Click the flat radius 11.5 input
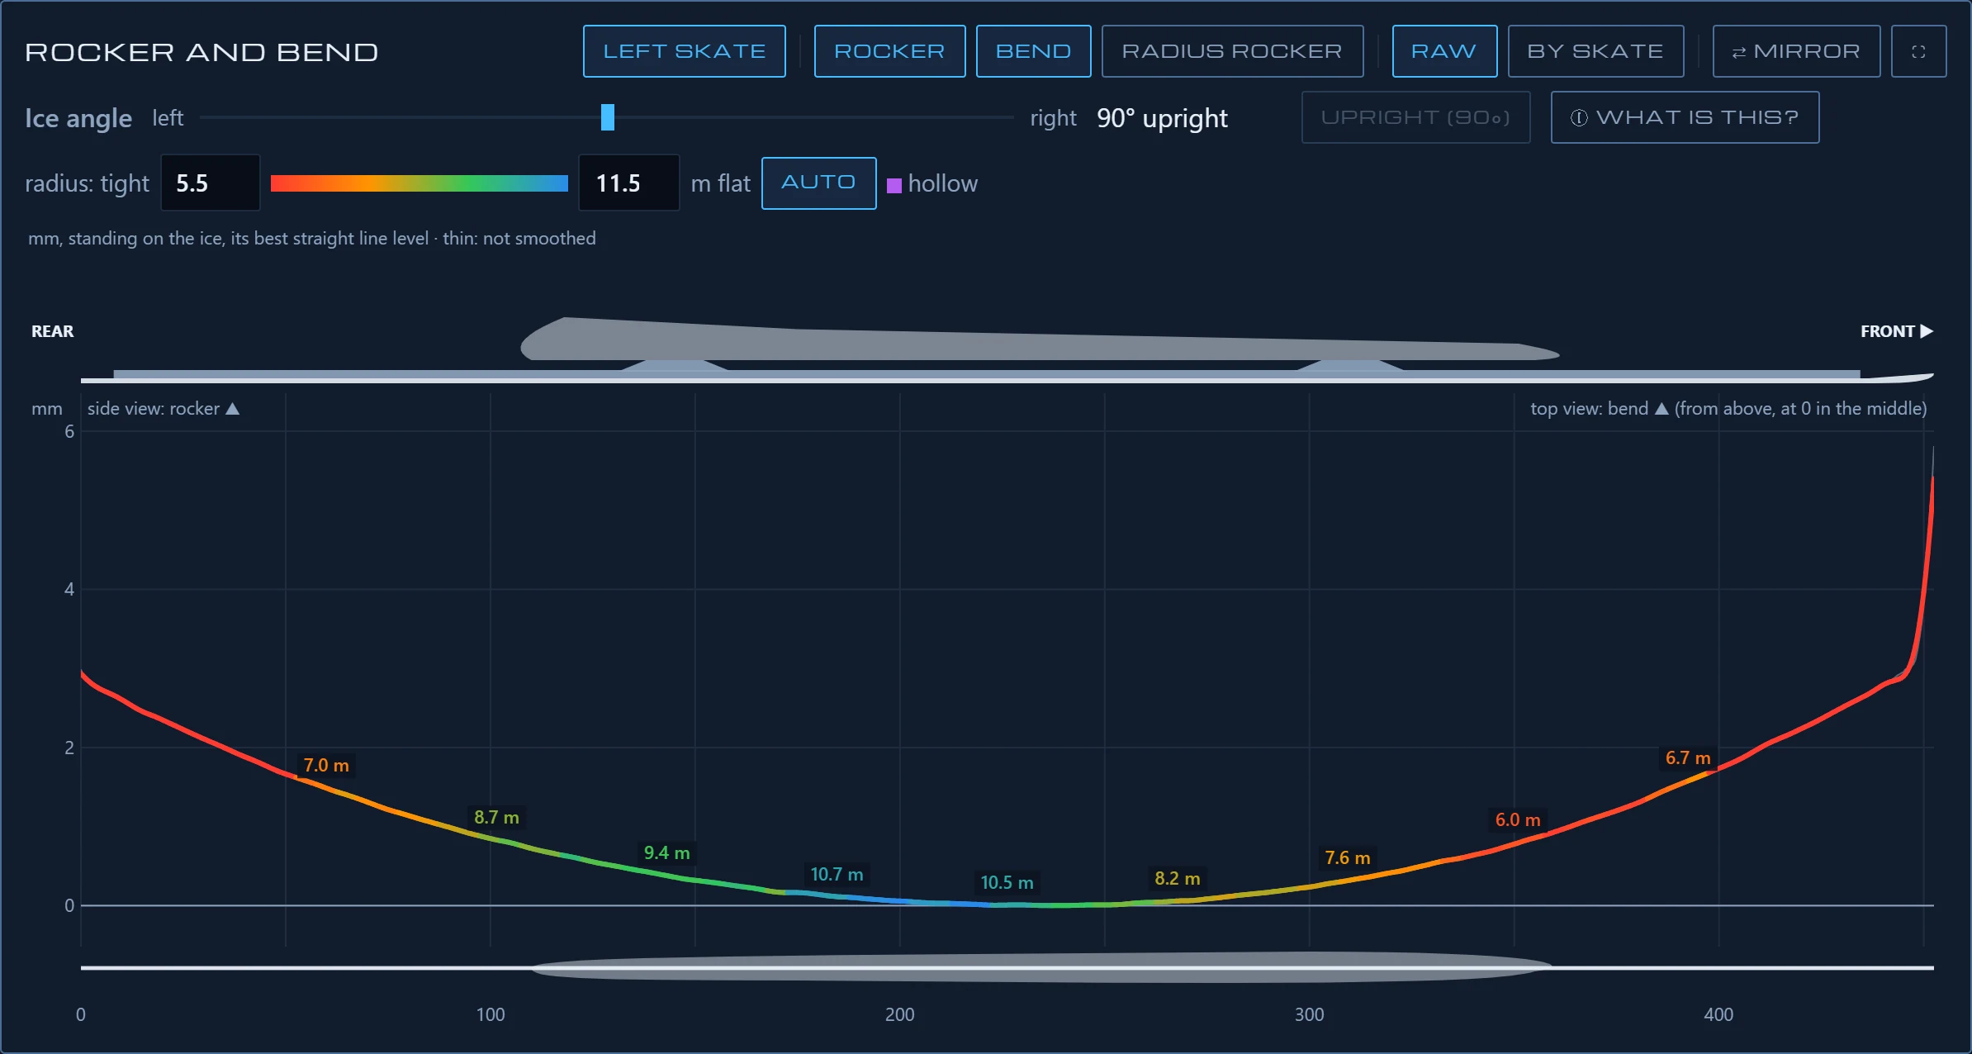The width and height of the screenshot is (1972, 1054). pos(629,183)
